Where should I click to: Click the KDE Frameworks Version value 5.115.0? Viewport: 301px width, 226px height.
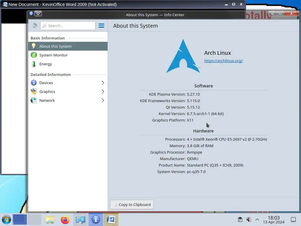193,101
